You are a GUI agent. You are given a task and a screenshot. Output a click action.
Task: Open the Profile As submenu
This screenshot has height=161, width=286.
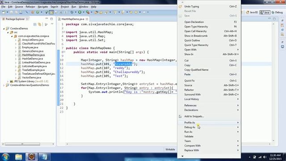coord(209,123)
